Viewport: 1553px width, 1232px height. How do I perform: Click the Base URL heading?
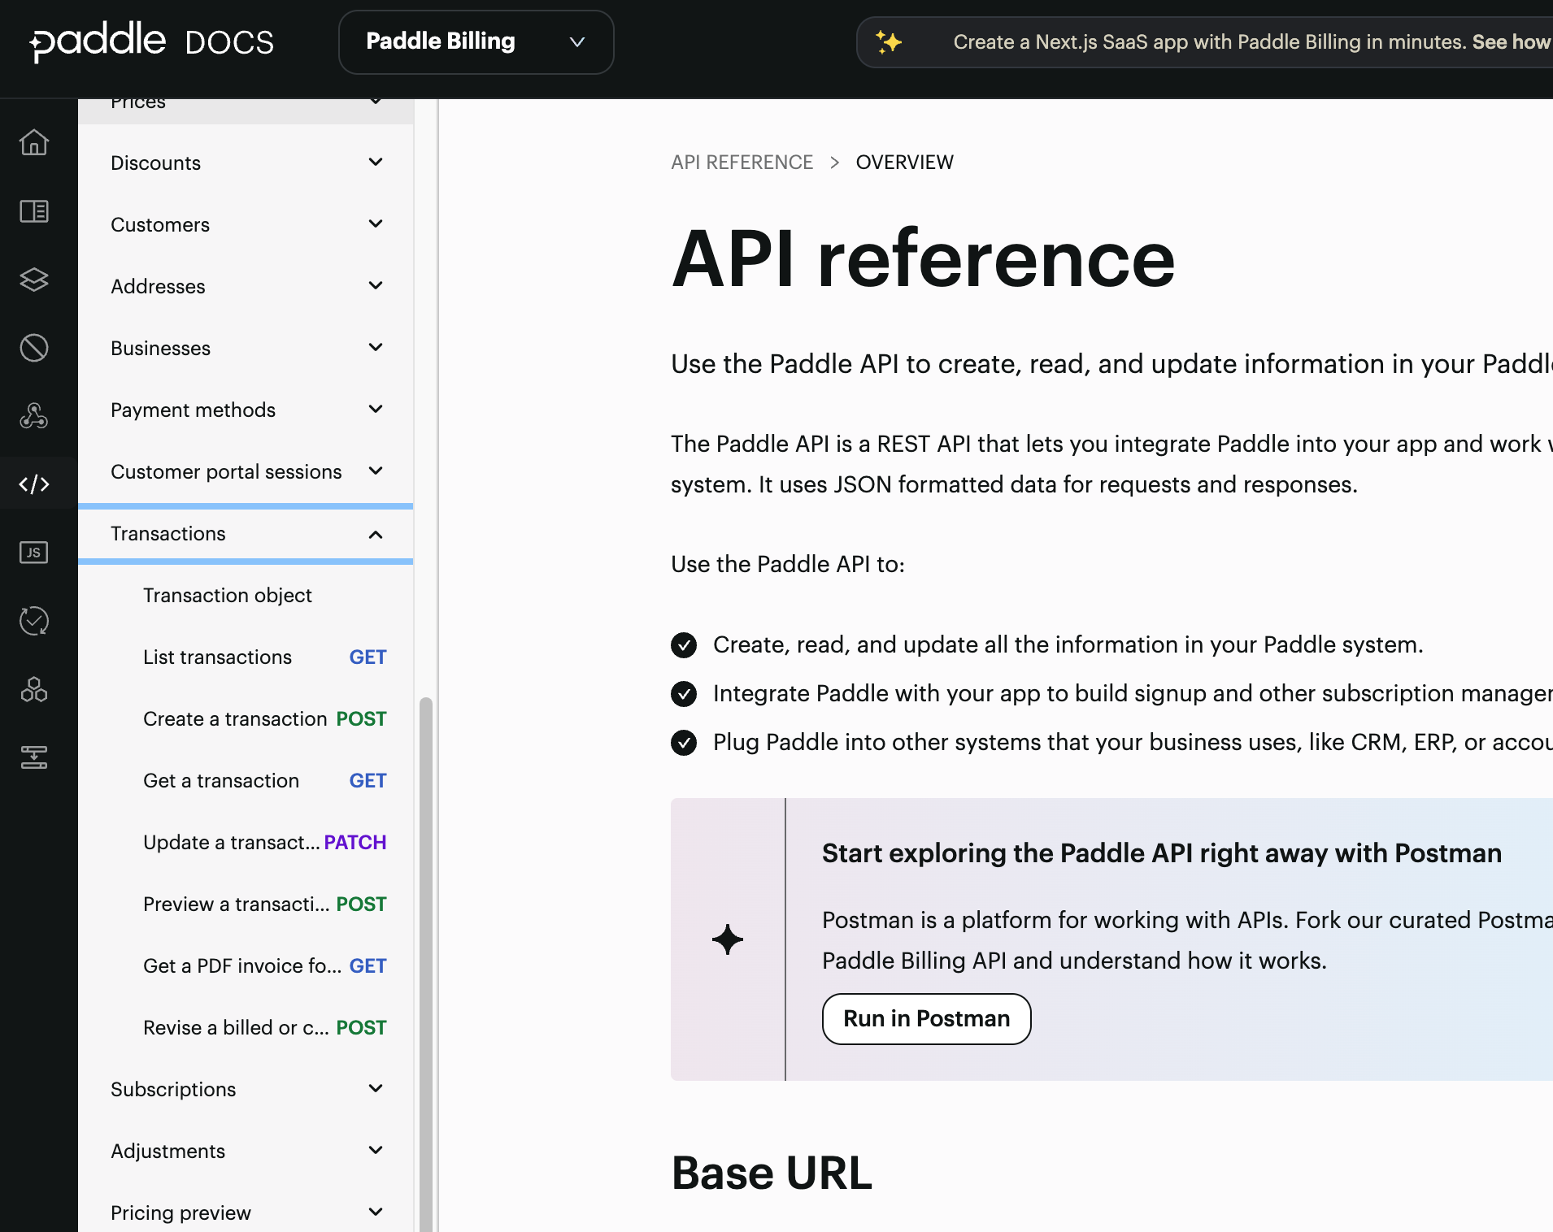(772, 1173)
